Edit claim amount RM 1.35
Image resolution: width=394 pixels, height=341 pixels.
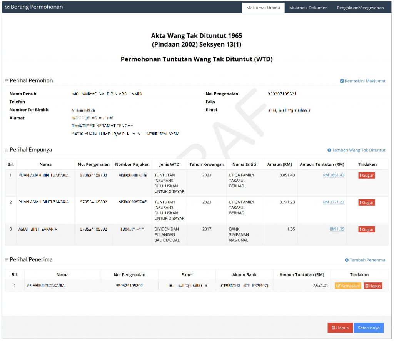coord(337,229)
